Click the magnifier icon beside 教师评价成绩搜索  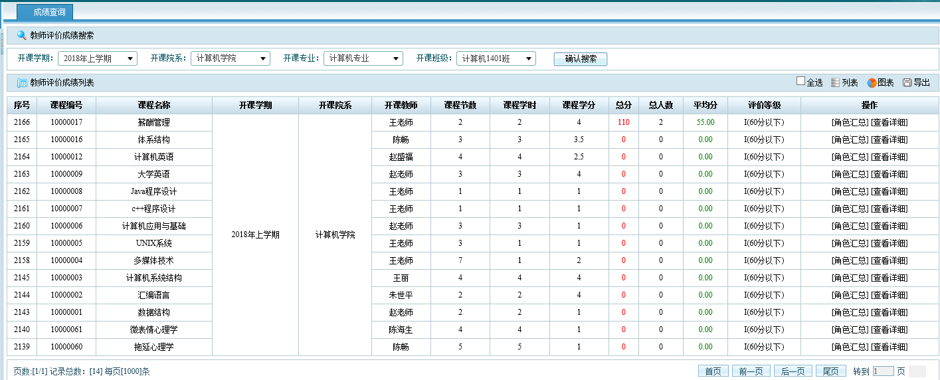(22, 35)
